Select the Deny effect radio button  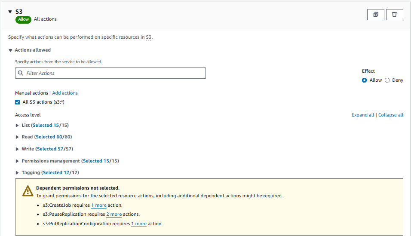tap(387, 80)
